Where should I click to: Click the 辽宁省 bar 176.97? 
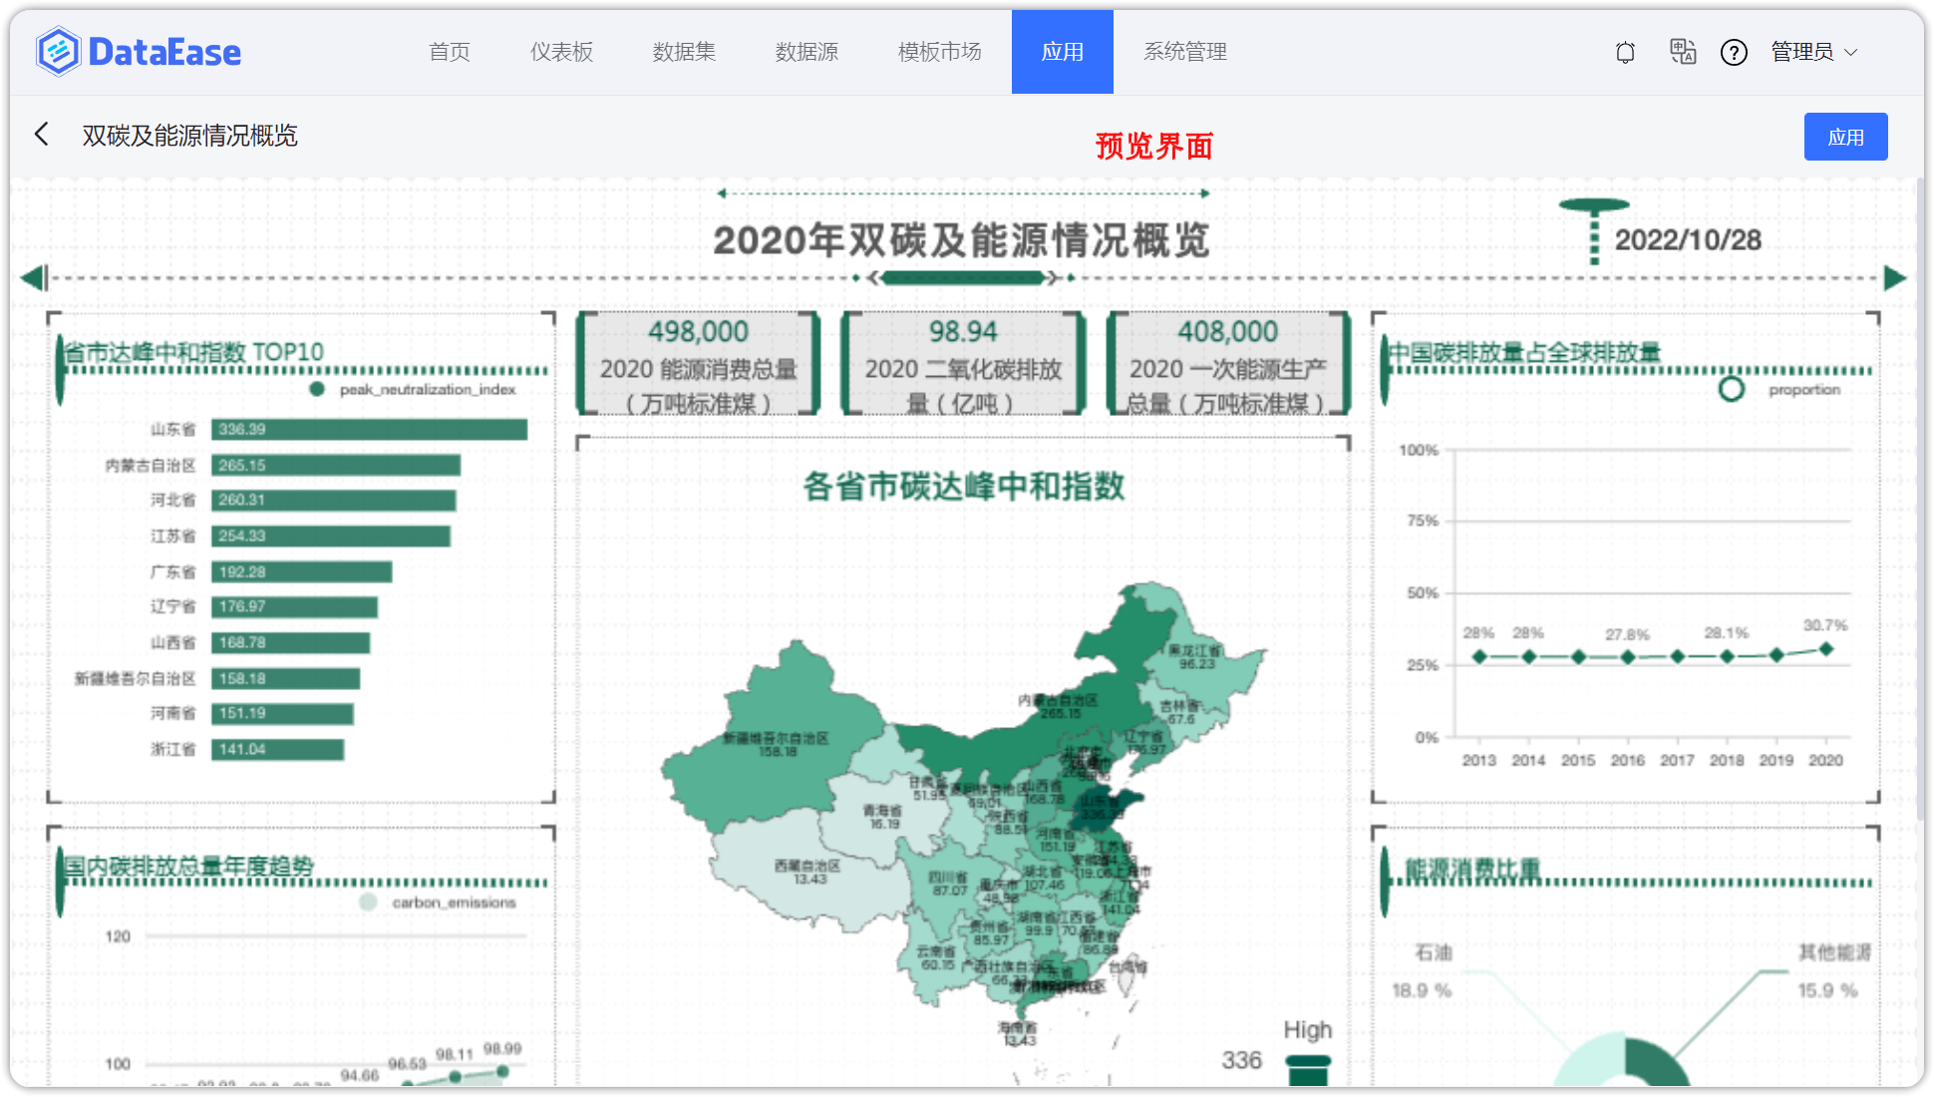pyautogui.click(x=294, y=606)
